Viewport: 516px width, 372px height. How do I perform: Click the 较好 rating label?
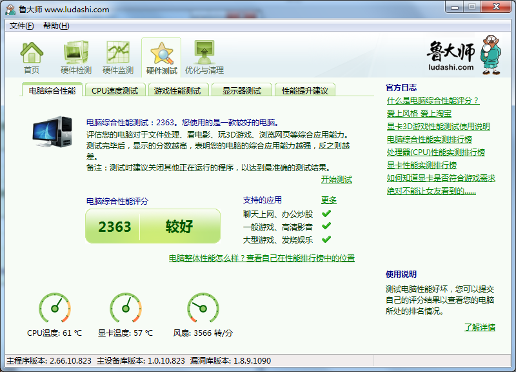179,227
